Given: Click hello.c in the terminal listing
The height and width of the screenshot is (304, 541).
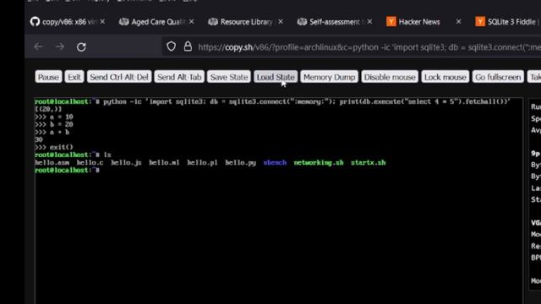Looking at the screenshot, I should click(90, 163).
